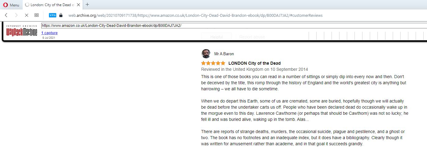
Task: Click the Wayback Machine logo
Action: 22,31
